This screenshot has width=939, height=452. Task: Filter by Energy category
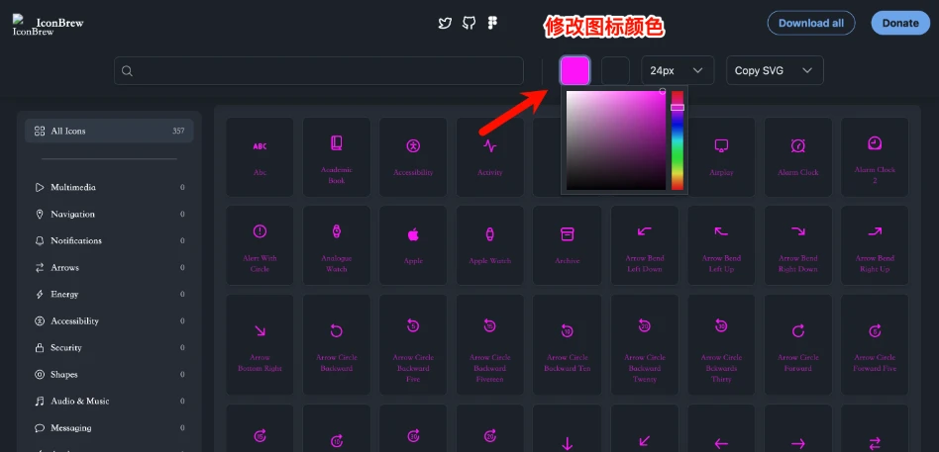pos(109,294)
